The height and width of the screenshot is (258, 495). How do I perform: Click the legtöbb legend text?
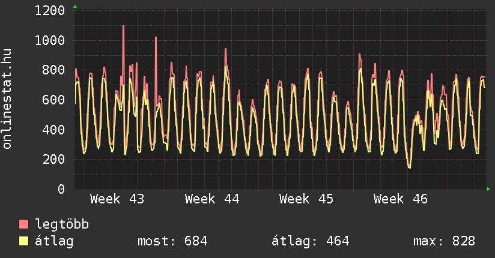click(62, 224)
